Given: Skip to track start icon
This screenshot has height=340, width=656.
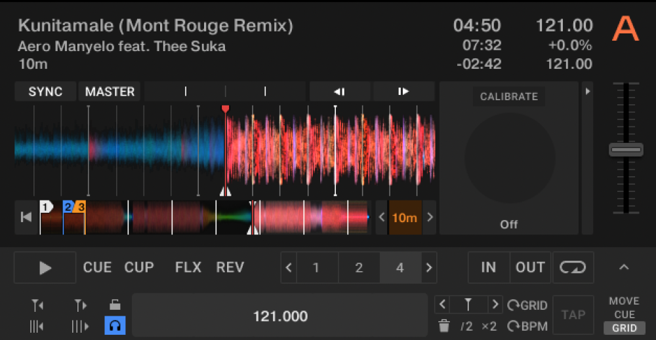Looking at the screenshot, I should click(26, 217).
